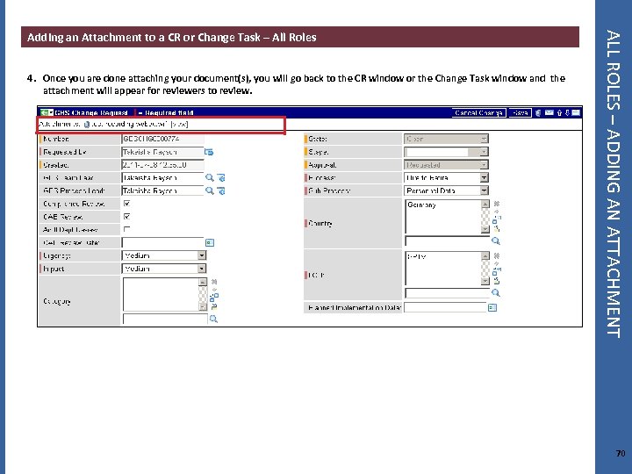The width and height of the screenshot is (632, 474).
Task: Click the Requested by field
Action: coord(163,152)
